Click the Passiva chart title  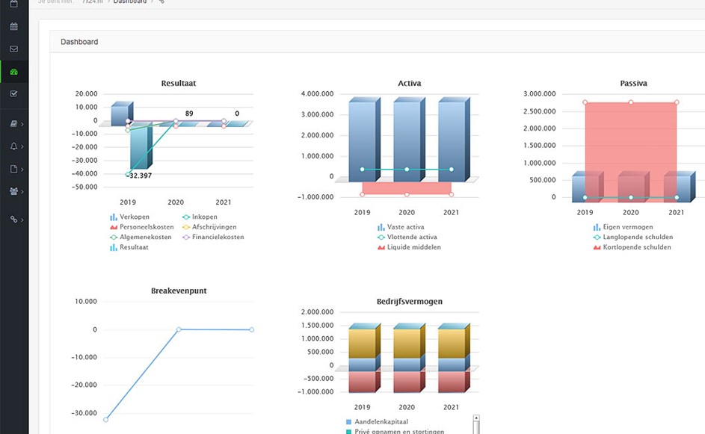tap(633, 83)
